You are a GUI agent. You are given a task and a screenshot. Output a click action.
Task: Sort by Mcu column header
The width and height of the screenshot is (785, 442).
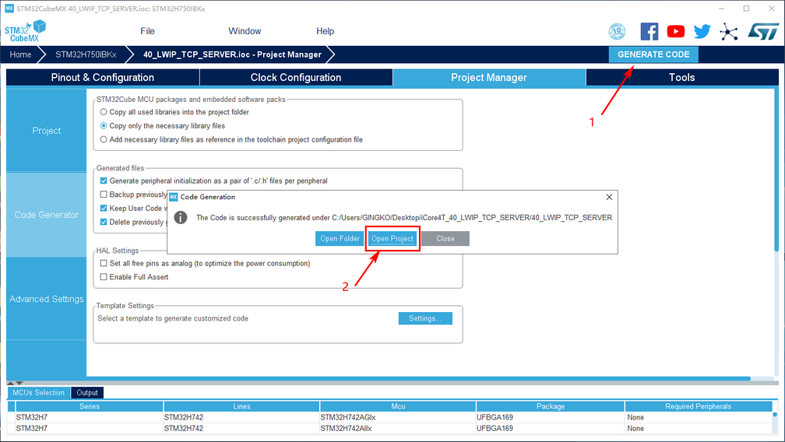click(x=398, y=406)
